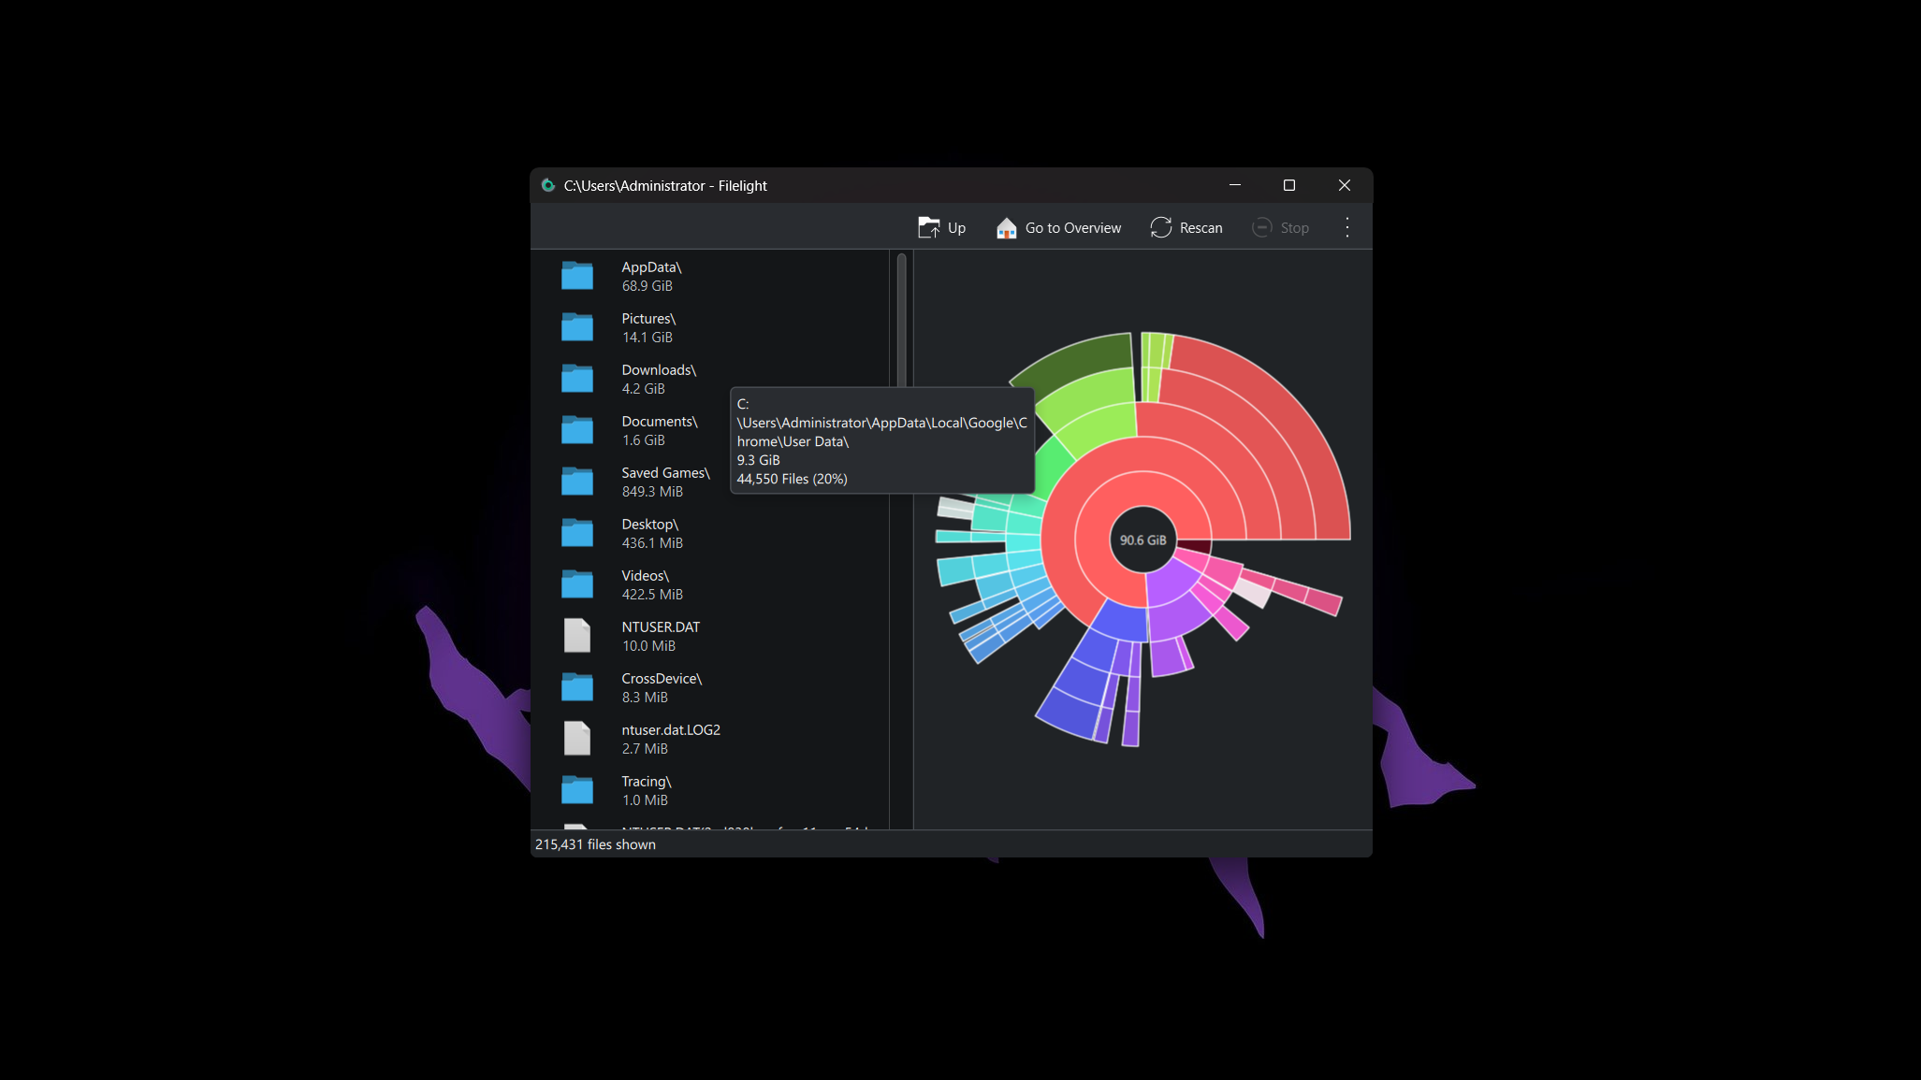Click the Documents\ entry name
The width and height of the screenshot is (1921, 1080).
660,422
